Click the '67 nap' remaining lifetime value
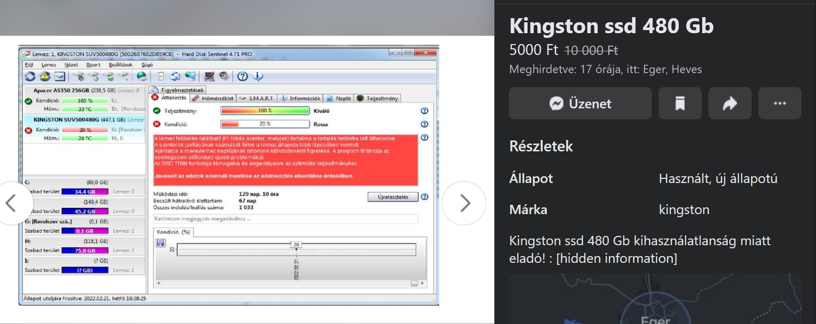Image resolution: width=816 pixels, height=324 pixels. tap(247, 201)
